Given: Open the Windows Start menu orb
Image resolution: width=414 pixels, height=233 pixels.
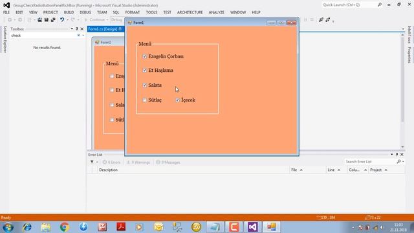Looking at the screenshot, I should click(x=8, y=227).
